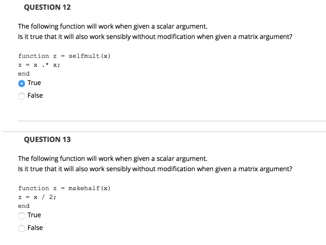This screenshot has width=326, height=245.
Task: Click the line reading z = x .* x;
Action: (39, 65)
